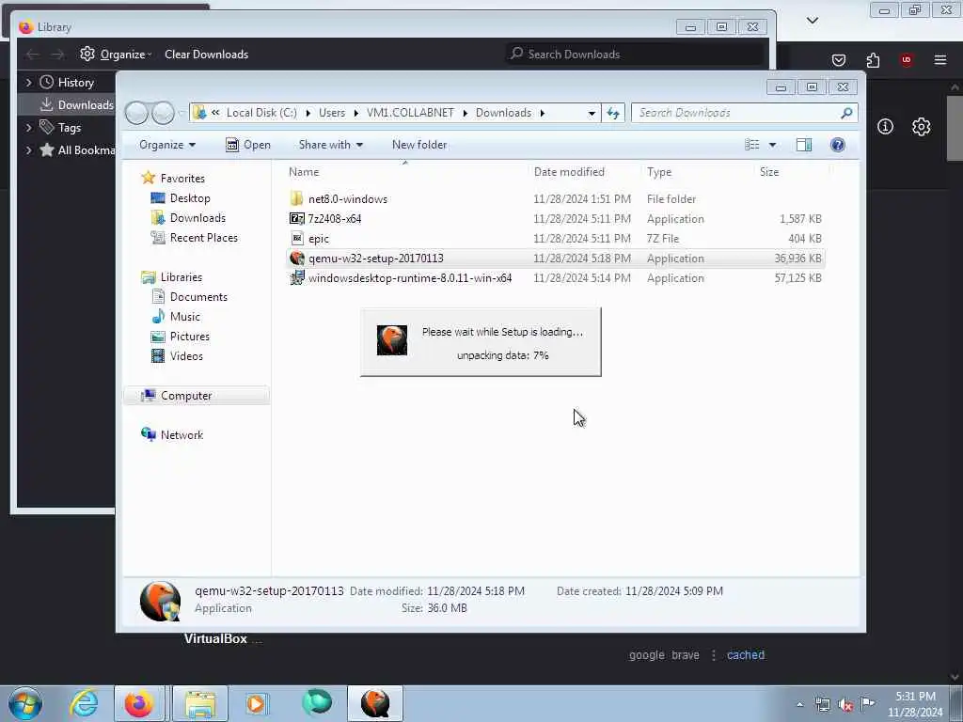Viewport: 963px width, 722px height.
Task: Select the epic 7Z file icon
Action: (297, 238)
